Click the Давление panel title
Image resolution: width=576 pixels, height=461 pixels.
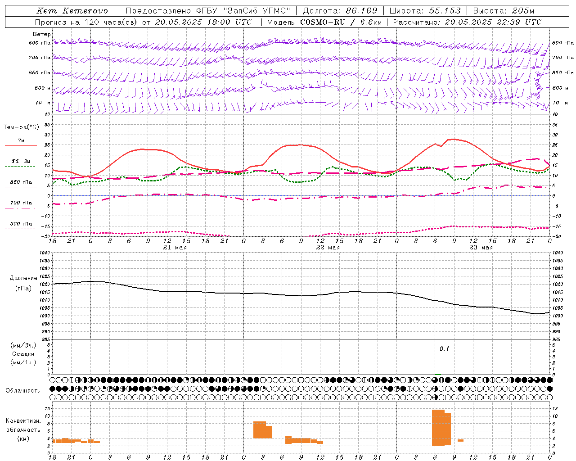[23, 278]
